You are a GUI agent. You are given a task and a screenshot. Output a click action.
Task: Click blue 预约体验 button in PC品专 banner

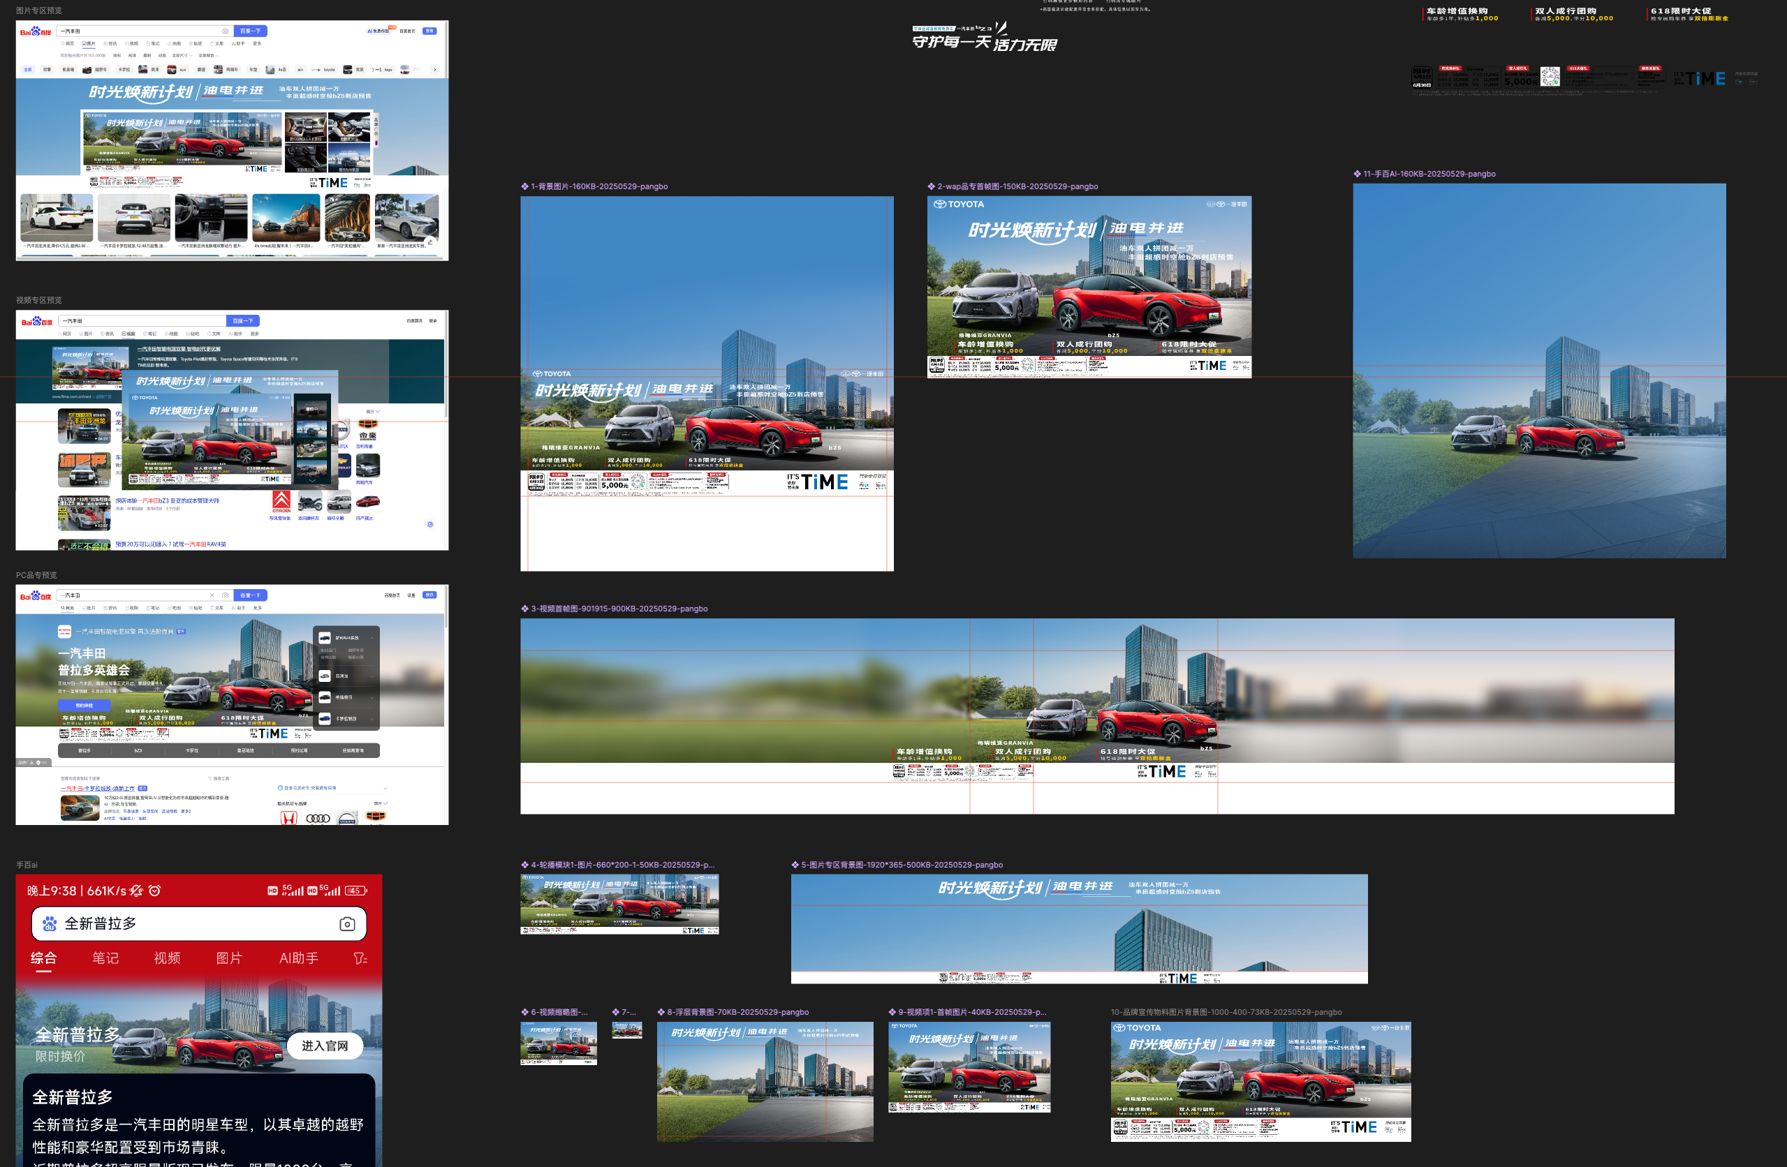pos(84,706)
